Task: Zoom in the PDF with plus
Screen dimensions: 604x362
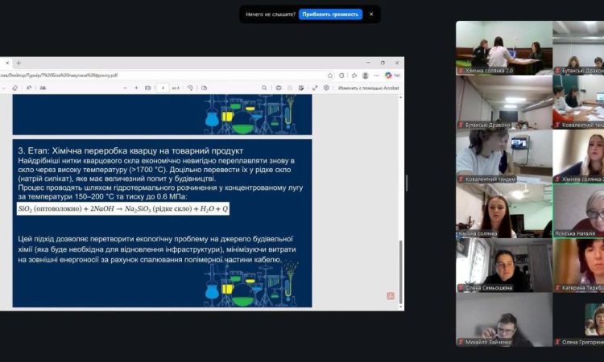Action: (136, 88)
